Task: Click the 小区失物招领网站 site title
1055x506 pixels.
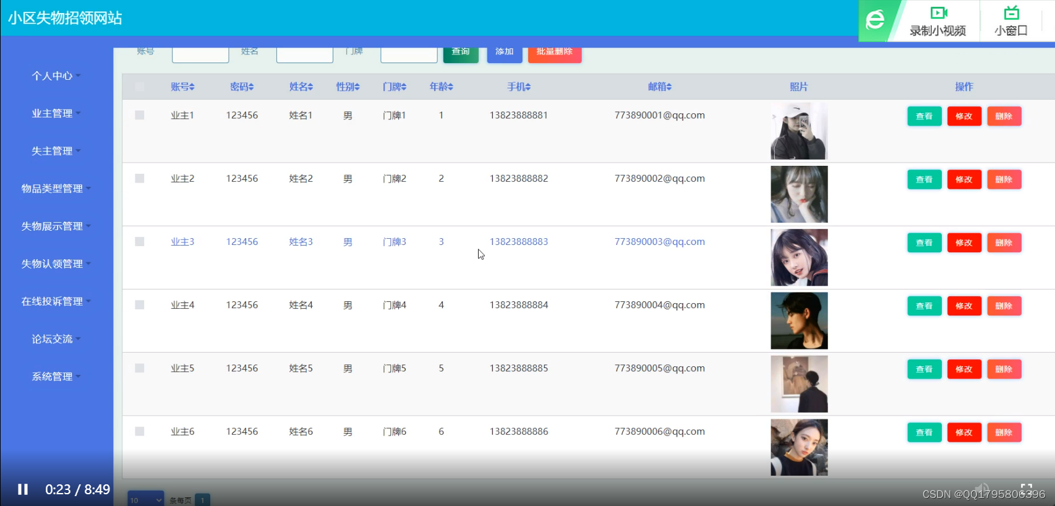Action: click(65, 18)
